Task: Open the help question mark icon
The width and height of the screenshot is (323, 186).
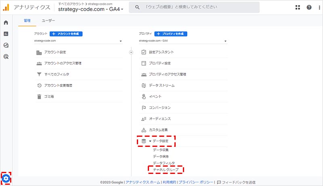Action: [x=309, y=7]
